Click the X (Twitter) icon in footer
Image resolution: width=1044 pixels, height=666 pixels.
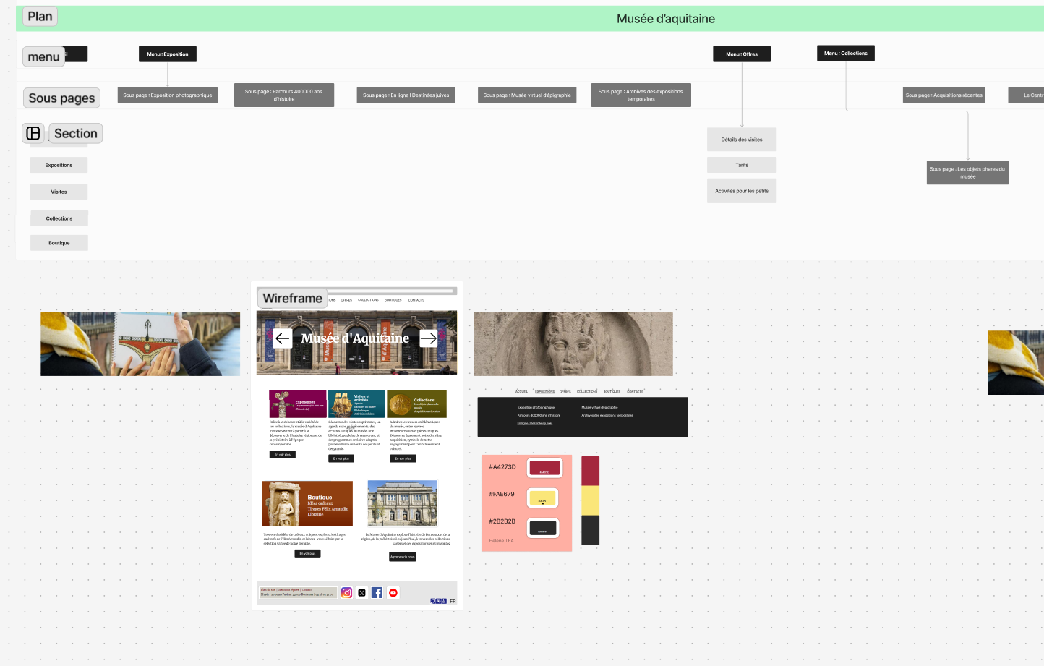[x=361, y=593]
